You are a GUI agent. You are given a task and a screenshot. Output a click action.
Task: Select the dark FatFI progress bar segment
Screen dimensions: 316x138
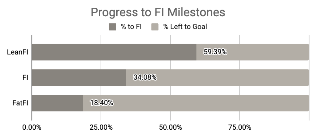(57, 103)
